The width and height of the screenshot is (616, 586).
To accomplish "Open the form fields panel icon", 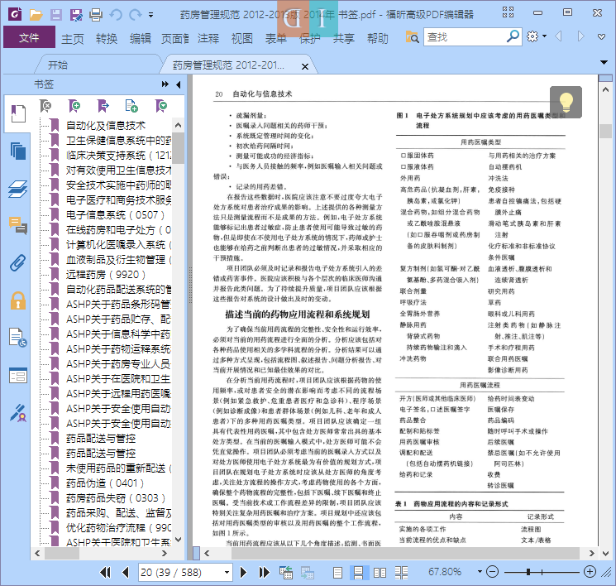I will click(x=17, y=375).
